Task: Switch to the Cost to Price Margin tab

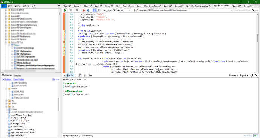Action: pyautogui.click(x=125, y=6)
